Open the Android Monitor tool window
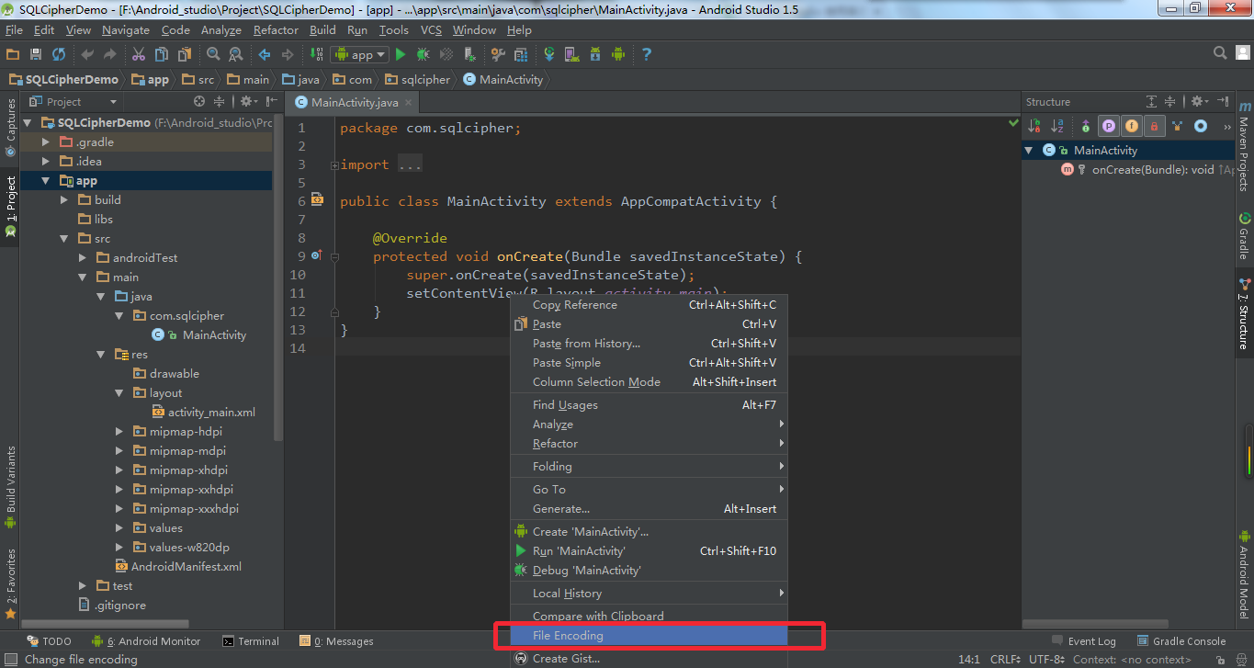Screen dimensions: 1254x668 tap(145, 641)
